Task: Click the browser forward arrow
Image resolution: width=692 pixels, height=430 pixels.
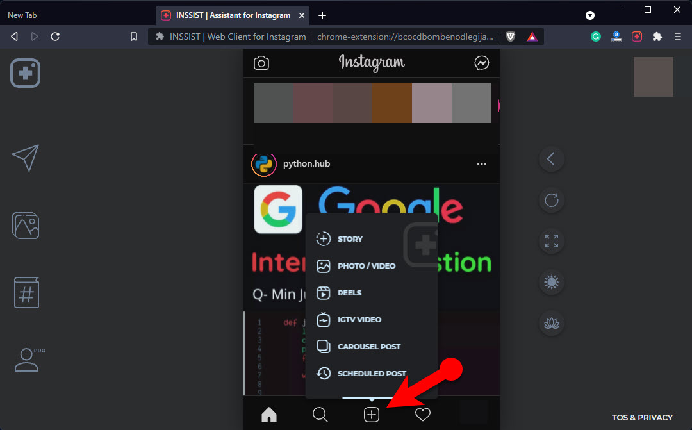Action: tap(35, 37)
